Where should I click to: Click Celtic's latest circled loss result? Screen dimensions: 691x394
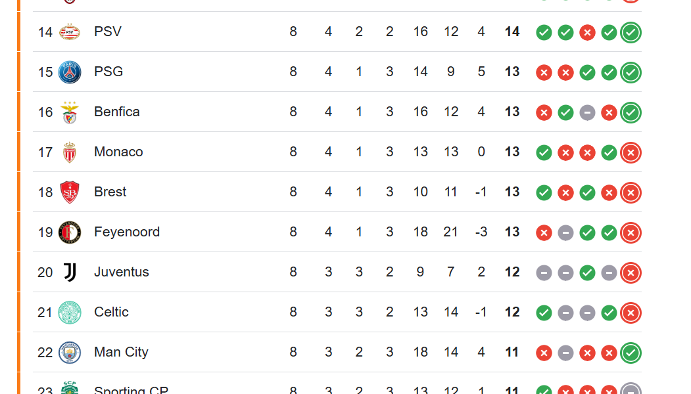tap(631, 313)
